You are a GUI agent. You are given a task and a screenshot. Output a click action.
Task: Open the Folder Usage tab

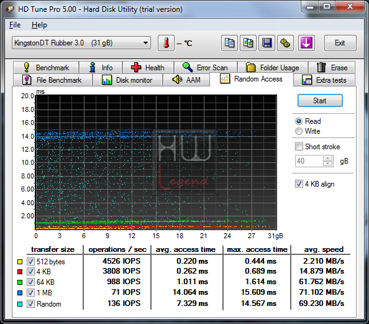pyautogui.click(x=273, y=68)
